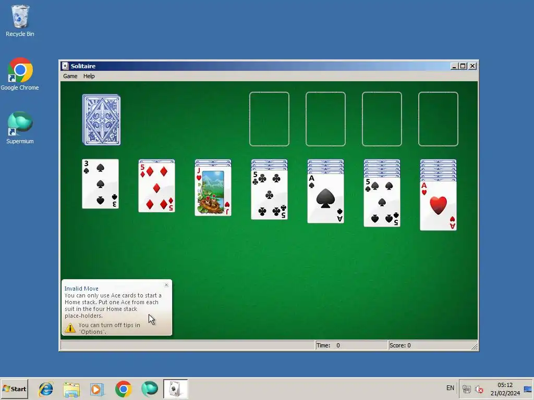Click the first empty Home stack placeholder
Viewport: 534px width, 400px height.
pyautogui.click(x=269, y=119)
